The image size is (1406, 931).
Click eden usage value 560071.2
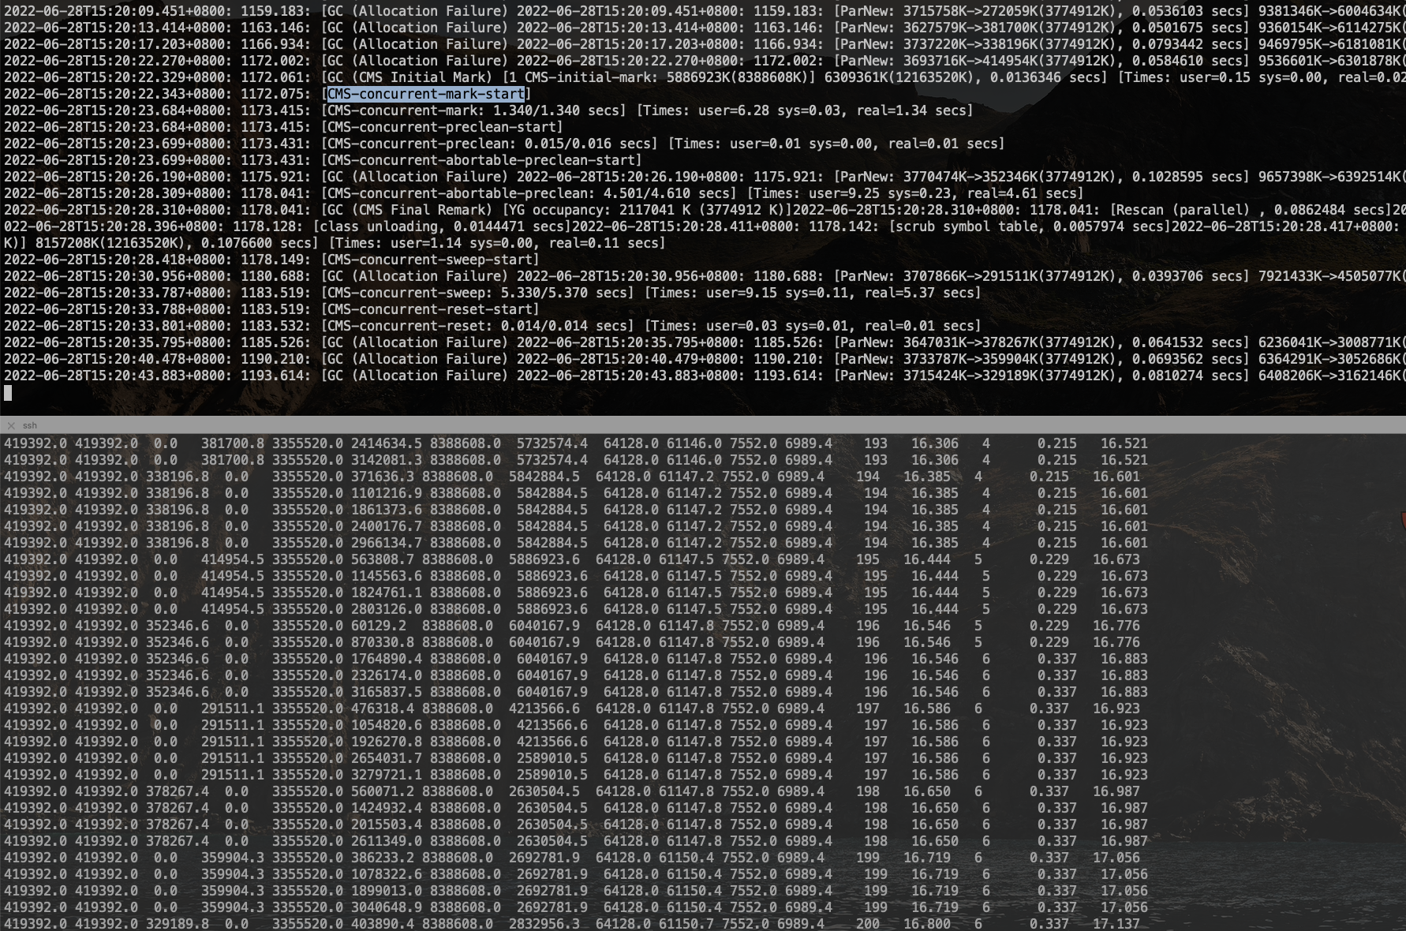[x=383, y=791]
